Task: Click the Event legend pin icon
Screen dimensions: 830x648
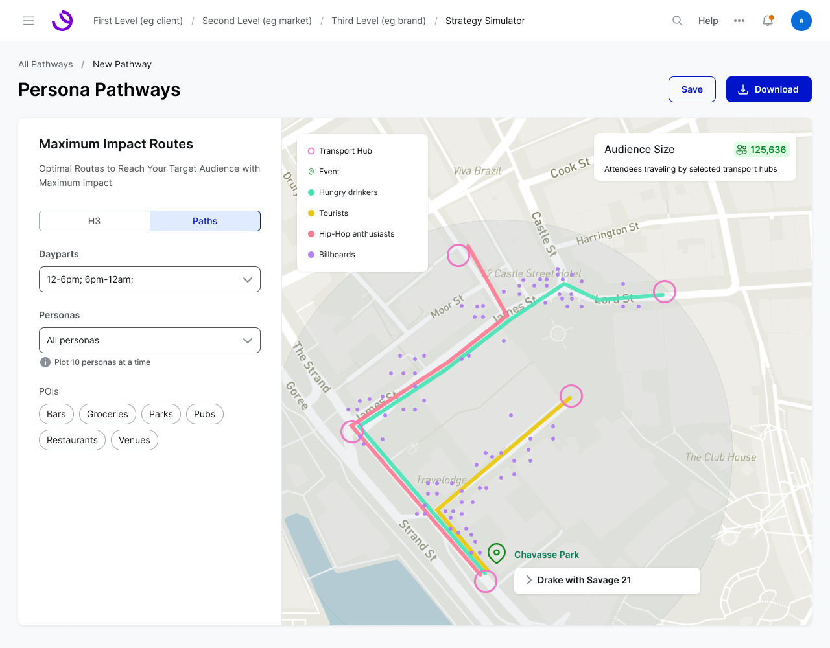Action: [311, 172]
